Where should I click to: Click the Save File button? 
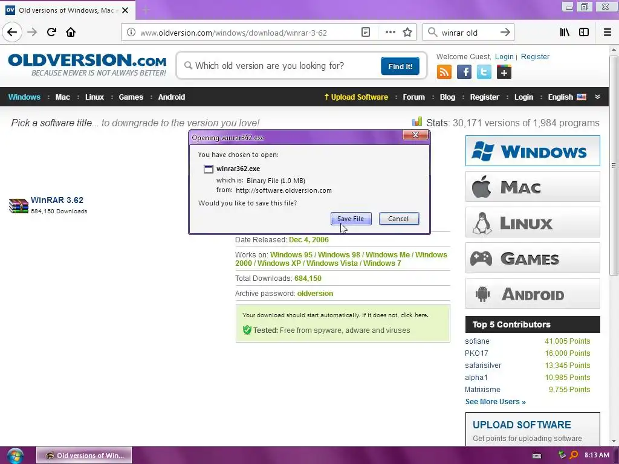click(351, 219)
